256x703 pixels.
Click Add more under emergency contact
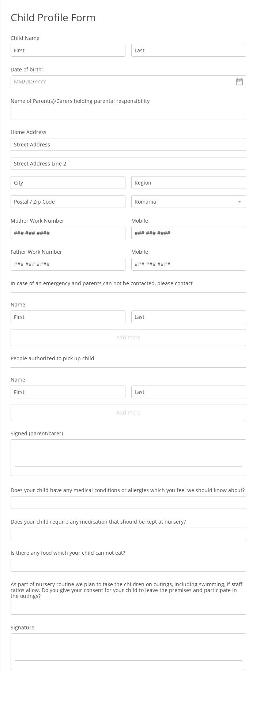click(x=128, y=338)
